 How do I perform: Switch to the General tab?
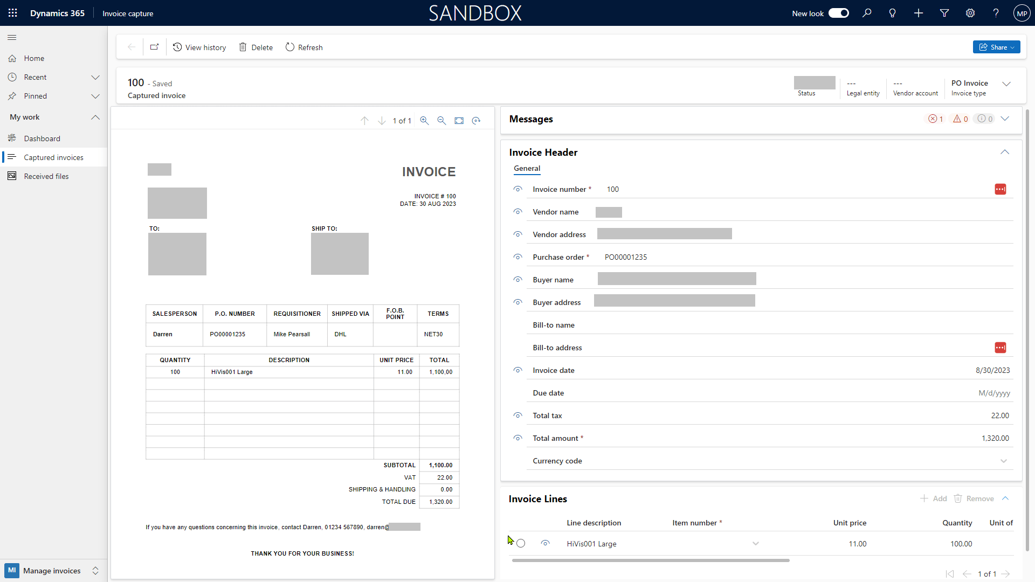pos(527,168)
